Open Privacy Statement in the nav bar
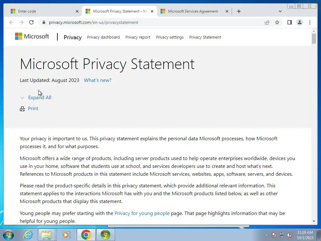The width and height of the screenshot is (321, 241). (205, 37)
